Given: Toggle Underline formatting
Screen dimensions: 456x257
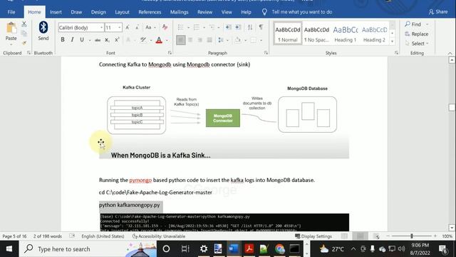Looking at the screenshot, I should point(82,40).
